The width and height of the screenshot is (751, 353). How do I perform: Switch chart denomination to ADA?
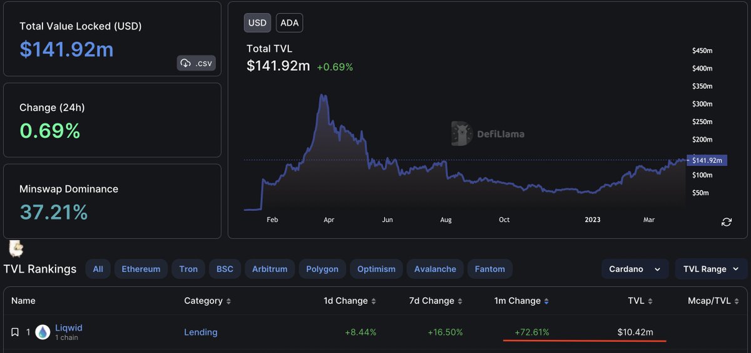click(x=289, y=23)
